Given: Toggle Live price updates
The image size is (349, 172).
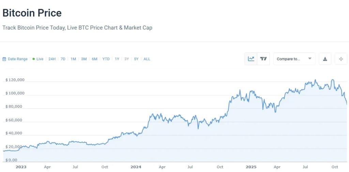Looking at the screenshot, I should [40, 59].
